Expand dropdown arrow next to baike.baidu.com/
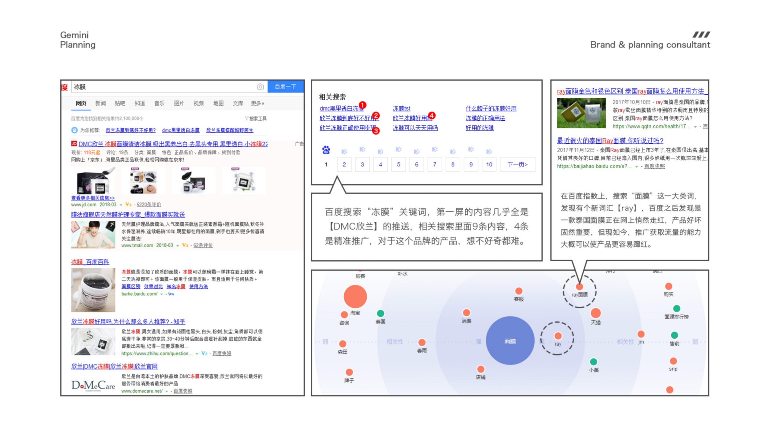Screen dimensions: 773x435 (162, 294)
